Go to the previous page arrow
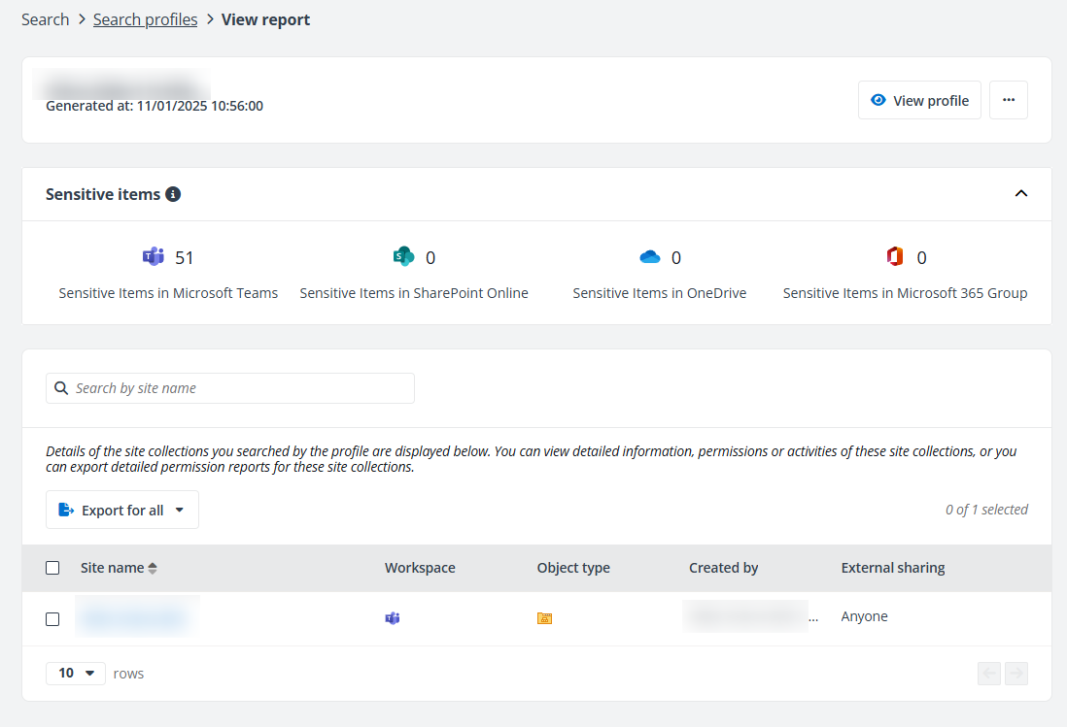This screenshot has width=1067, height=727. point(989,674)
